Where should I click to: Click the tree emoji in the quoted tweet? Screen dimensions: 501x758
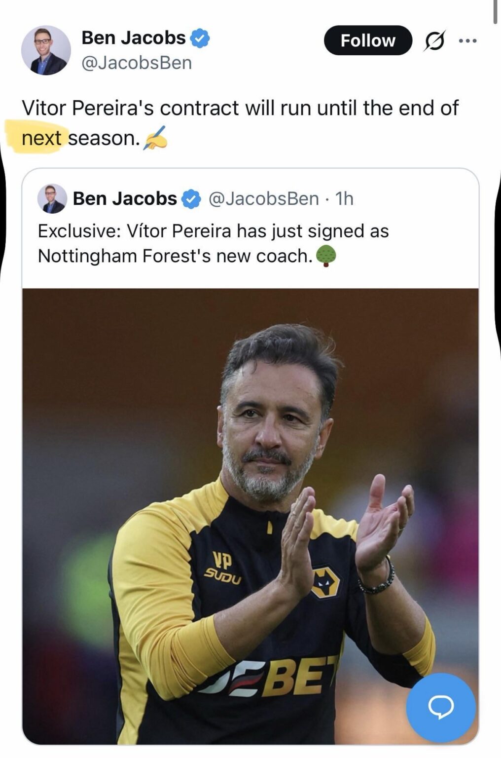326,257
